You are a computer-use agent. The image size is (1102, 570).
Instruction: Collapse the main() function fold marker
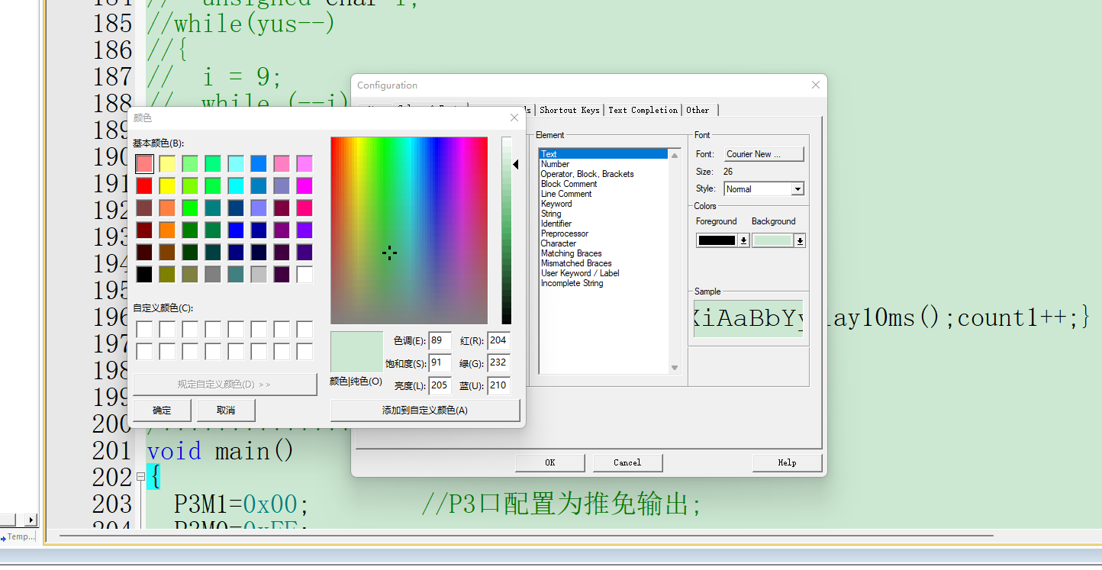[140, 476]
